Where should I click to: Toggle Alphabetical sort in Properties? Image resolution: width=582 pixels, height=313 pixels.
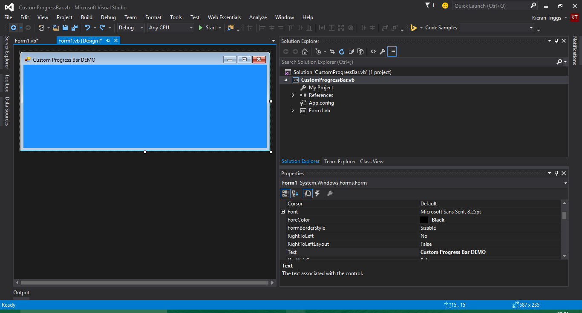pyautogui.click(x=295, y=193)
